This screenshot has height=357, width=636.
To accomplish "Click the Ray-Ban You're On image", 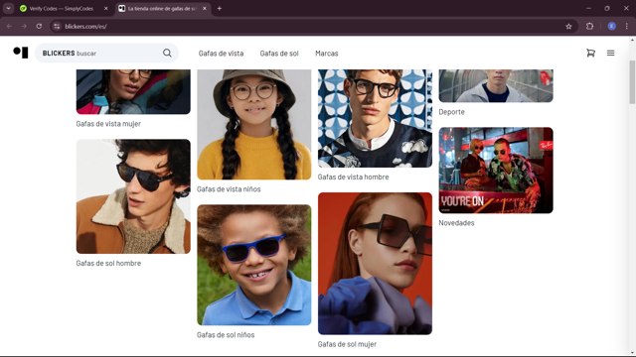I will [x=496, y=170].
